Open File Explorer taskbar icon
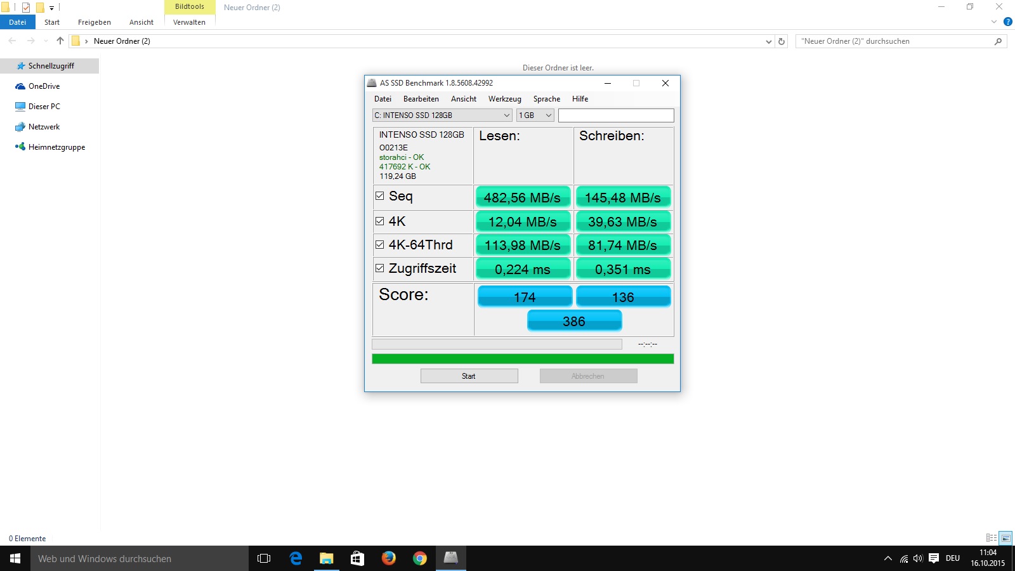Image resolution: width=1015 pixels, height=571 pixels. coord(327,558)
